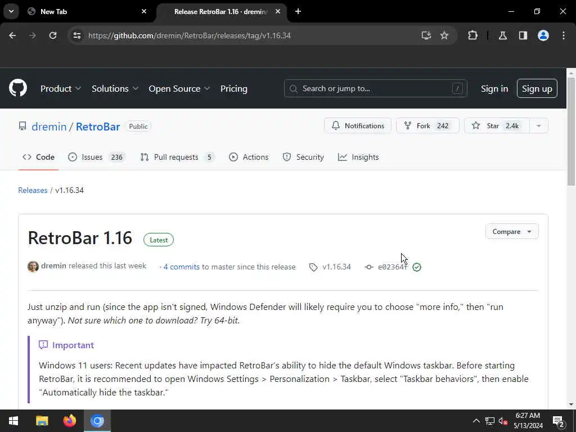This screenshot has width=576, height=432.
Task: Launch Firefox from the taskbar
Action: coord(69,421)
